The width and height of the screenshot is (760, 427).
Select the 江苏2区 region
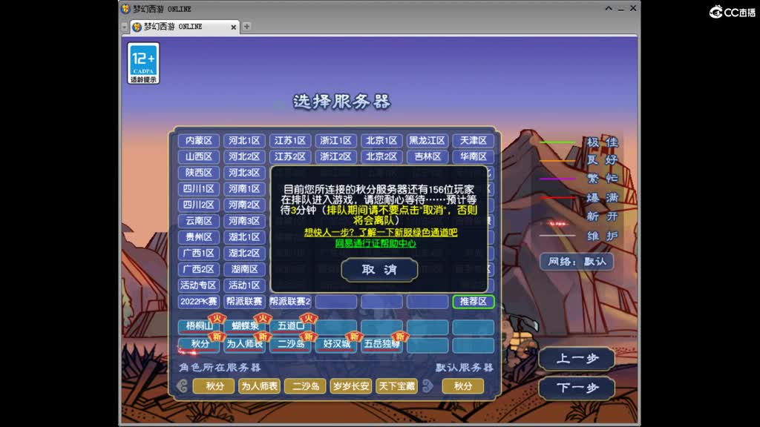[x=290, y=156]
